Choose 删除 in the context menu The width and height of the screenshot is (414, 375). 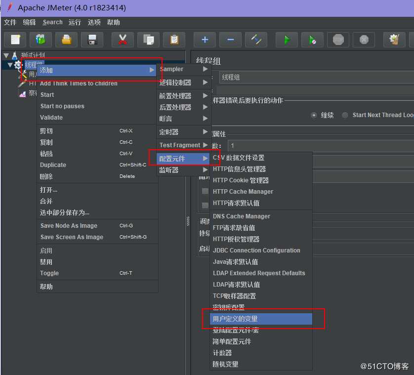[97, 176]
